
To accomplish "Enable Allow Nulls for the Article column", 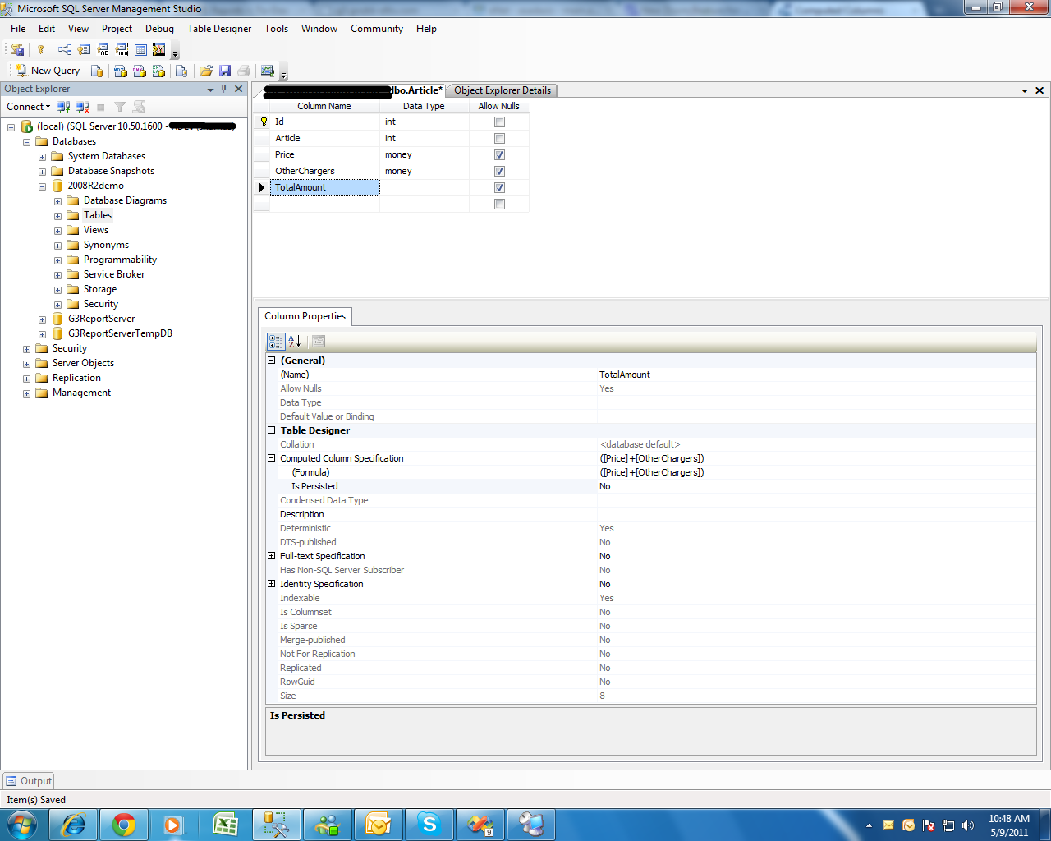I will click(498, 138).
